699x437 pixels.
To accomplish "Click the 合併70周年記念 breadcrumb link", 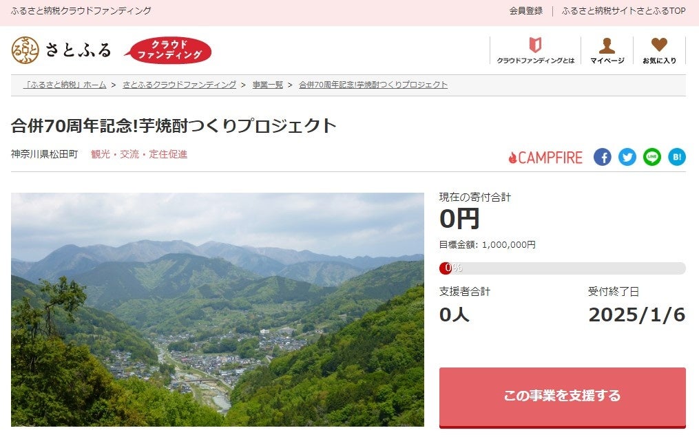I will tap(373, 85).
